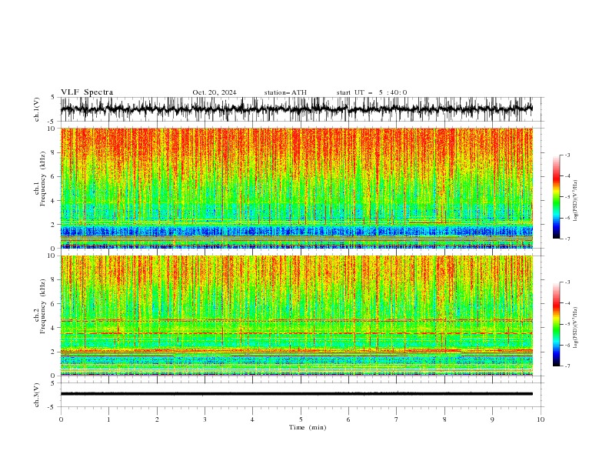609x471 pixels.
Task: Click the ch.2 "Frequency (kHz)" axis title
Action: coord(43,306)
